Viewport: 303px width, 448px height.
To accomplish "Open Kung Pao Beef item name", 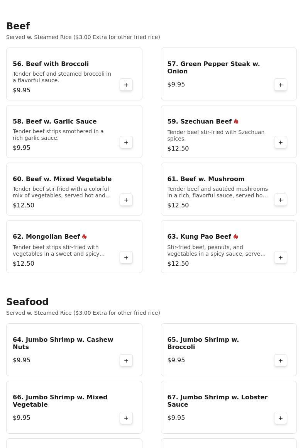I will tap(199, 236).
